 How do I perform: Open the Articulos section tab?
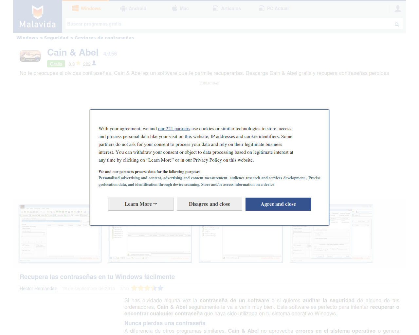[227, 9]
